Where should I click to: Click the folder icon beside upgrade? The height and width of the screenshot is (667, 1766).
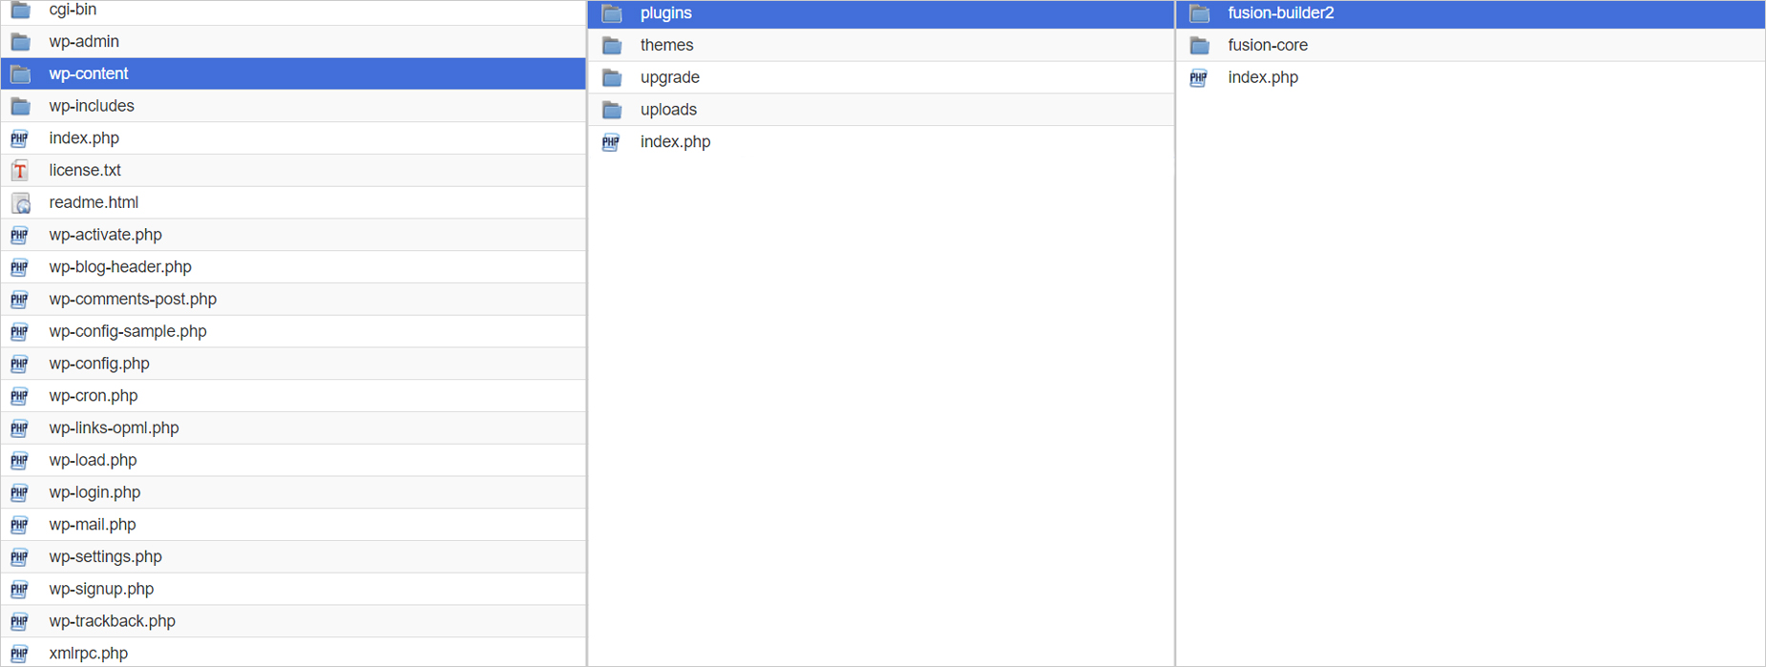[x=612, y=78]
